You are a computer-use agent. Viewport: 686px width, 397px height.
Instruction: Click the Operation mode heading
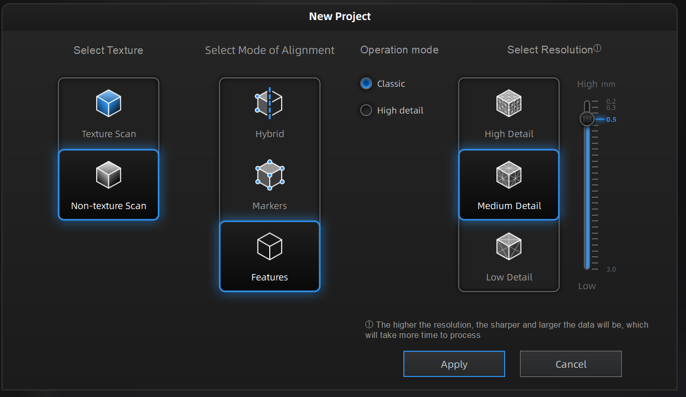click(x=399, y=50)
